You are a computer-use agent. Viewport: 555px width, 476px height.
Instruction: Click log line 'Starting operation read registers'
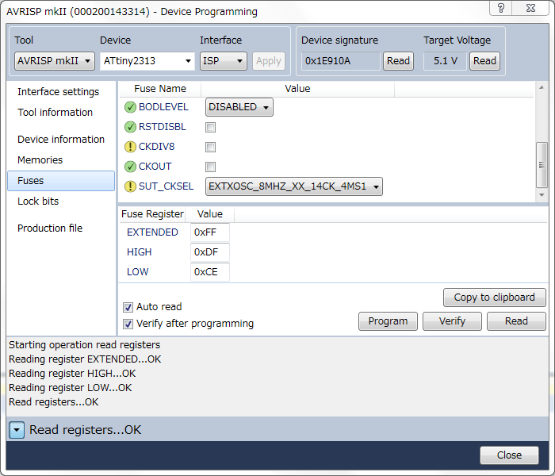pyautogui.click(x=85, y=345)
